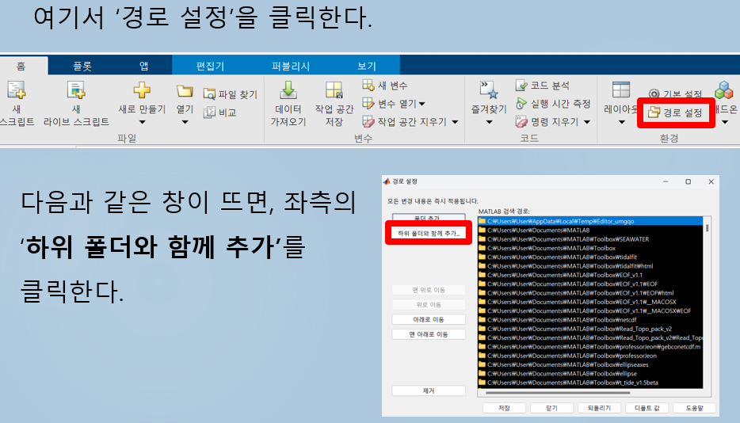Expand the 변수 열기 dropdown arrow

tap(422, 104)
